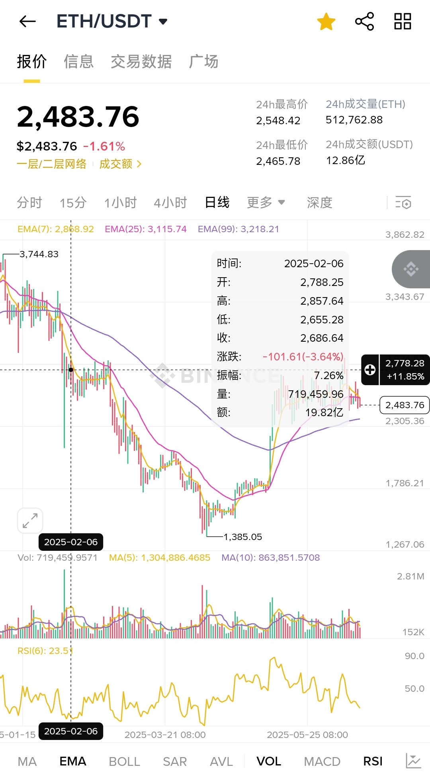This screenshot has height=777, width=430.
Task: Expand the 更多 timeframe dropdown
Action: [266, 203]
